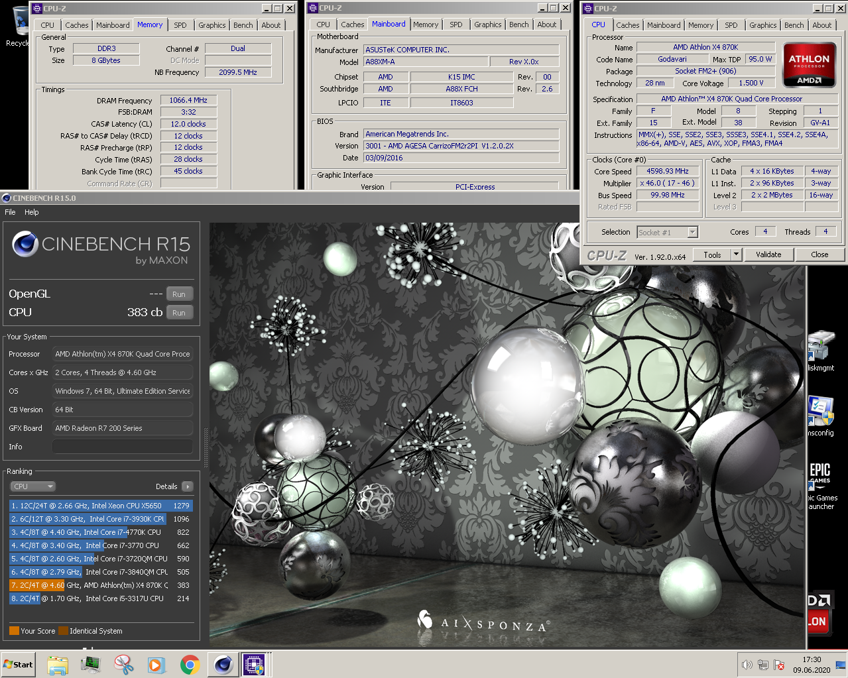This screenshot has width=848, height=678.
Task: Select the Core i7-3720QM ranking row
Action: (x=101, y=559)
